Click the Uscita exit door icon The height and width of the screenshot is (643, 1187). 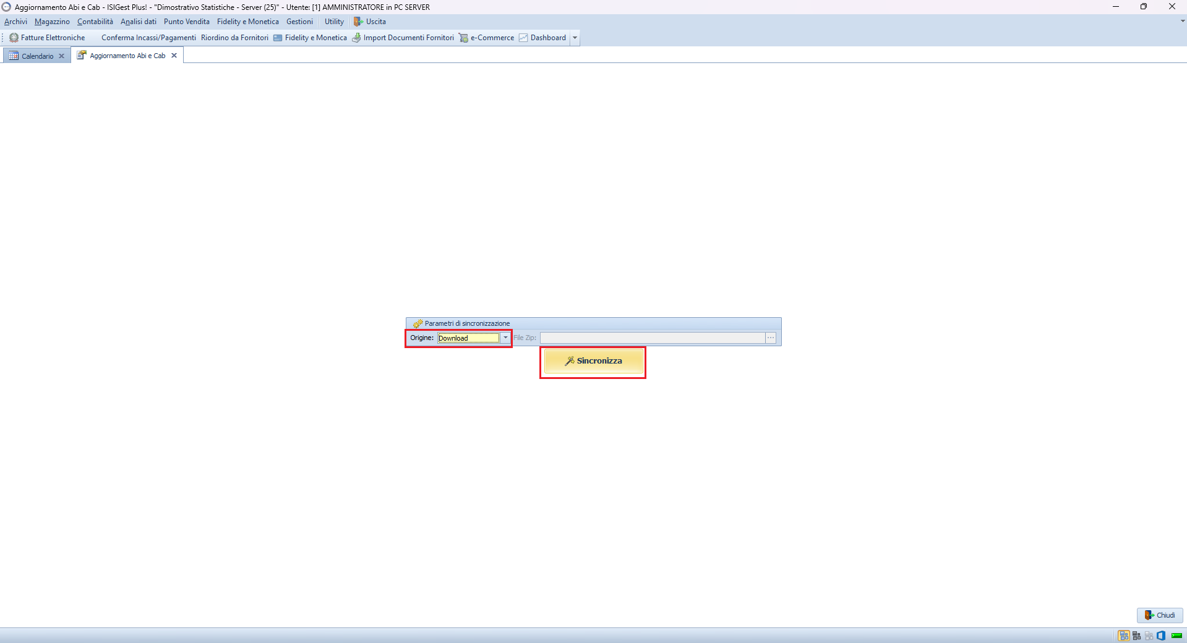[358, 22]
